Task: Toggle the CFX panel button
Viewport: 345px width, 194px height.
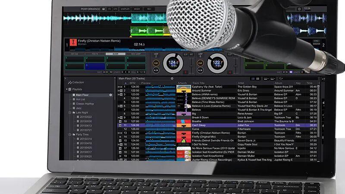Action: click(x=115, y=9)
